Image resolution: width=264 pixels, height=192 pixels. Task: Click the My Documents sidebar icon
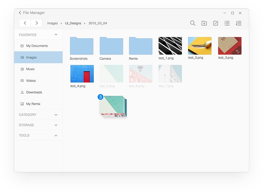click(22, 46)
